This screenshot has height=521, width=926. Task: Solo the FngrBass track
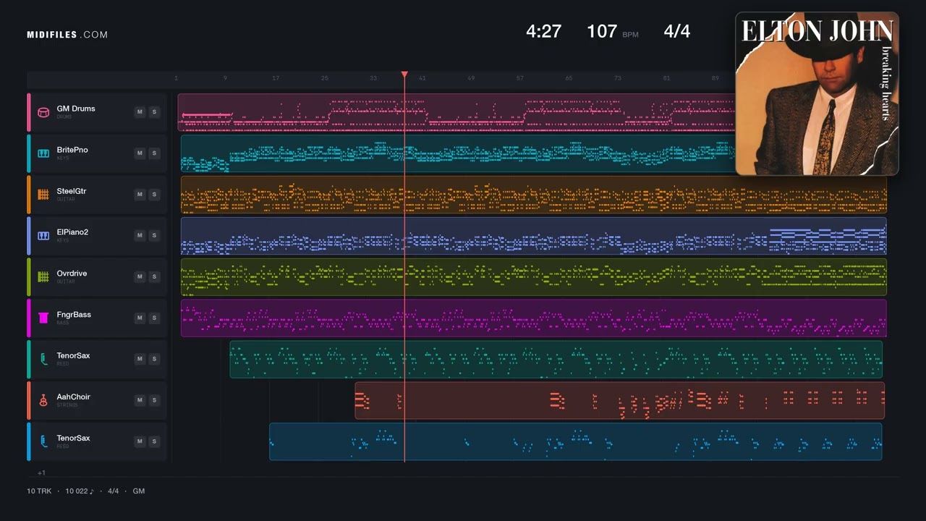coord(154,318)
